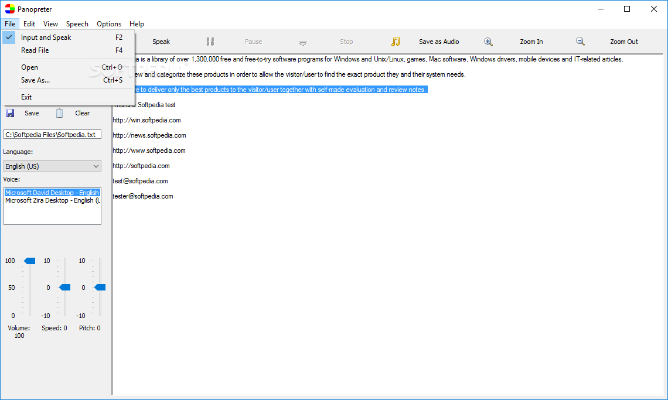Close the File menu via its header
The image size is (668, 400).
tap(10, 24)
